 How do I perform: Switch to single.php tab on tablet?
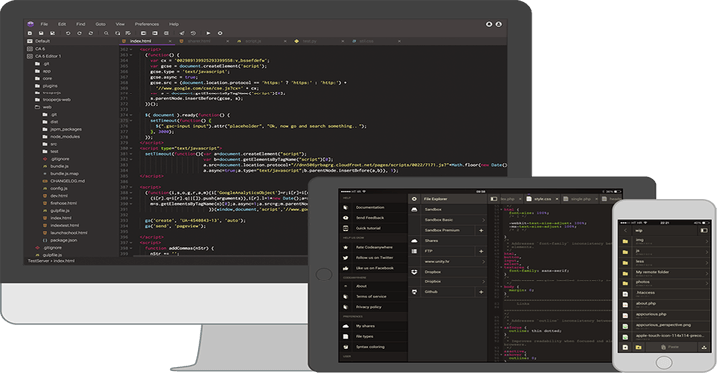(580, 199)
